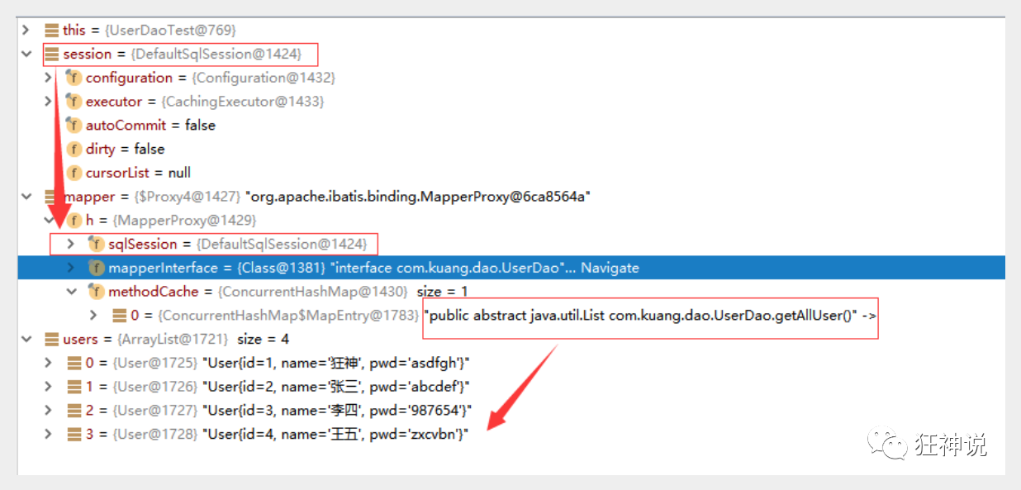Select the session DefaultSqlSession@1424 row text
1021x490 pixels.
(182, 54)
